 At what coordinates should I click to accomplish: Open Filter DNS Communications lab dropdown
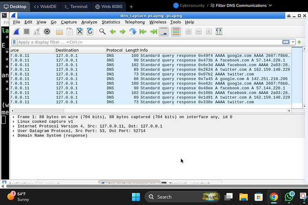(x=241, y=5)
